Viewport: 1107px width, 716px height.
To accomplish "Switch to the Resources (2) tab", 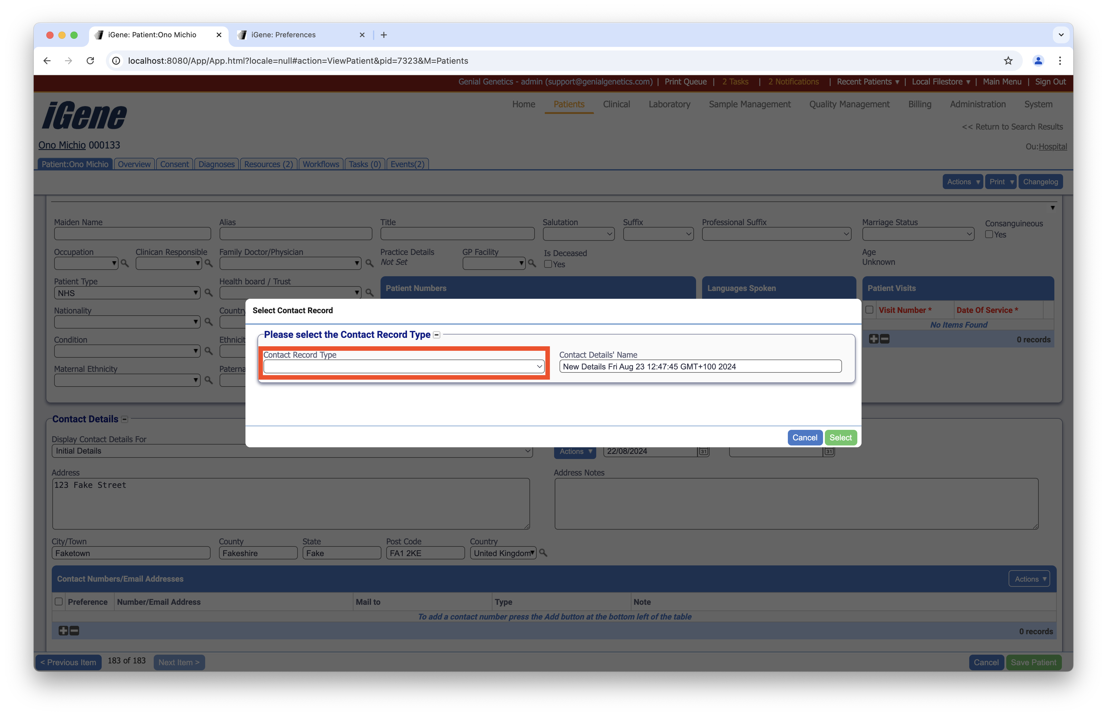I will click(268, 164).
